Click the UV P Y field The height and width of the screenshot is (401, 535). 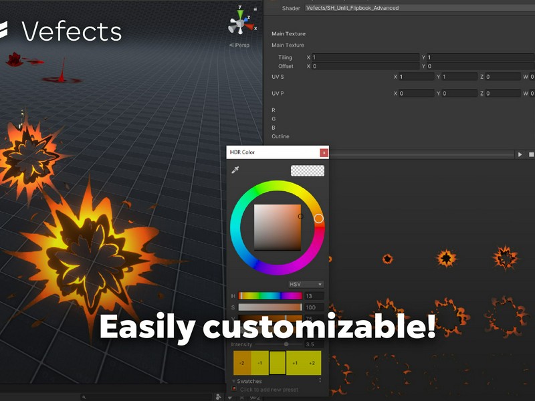[459, 93]
